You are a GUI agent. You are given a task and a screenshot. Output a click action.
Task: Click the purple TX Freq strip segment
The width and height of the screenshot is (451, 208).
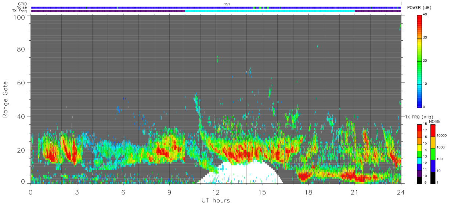[x=108, y=11]
